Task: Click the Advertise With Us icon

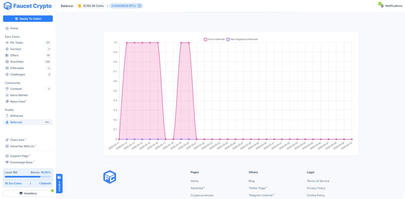Action: click(x=7, y=146)
